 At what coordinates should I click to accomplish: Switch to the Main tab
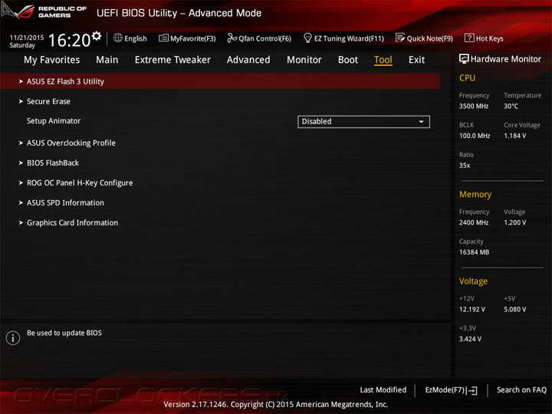pos(107,60)
